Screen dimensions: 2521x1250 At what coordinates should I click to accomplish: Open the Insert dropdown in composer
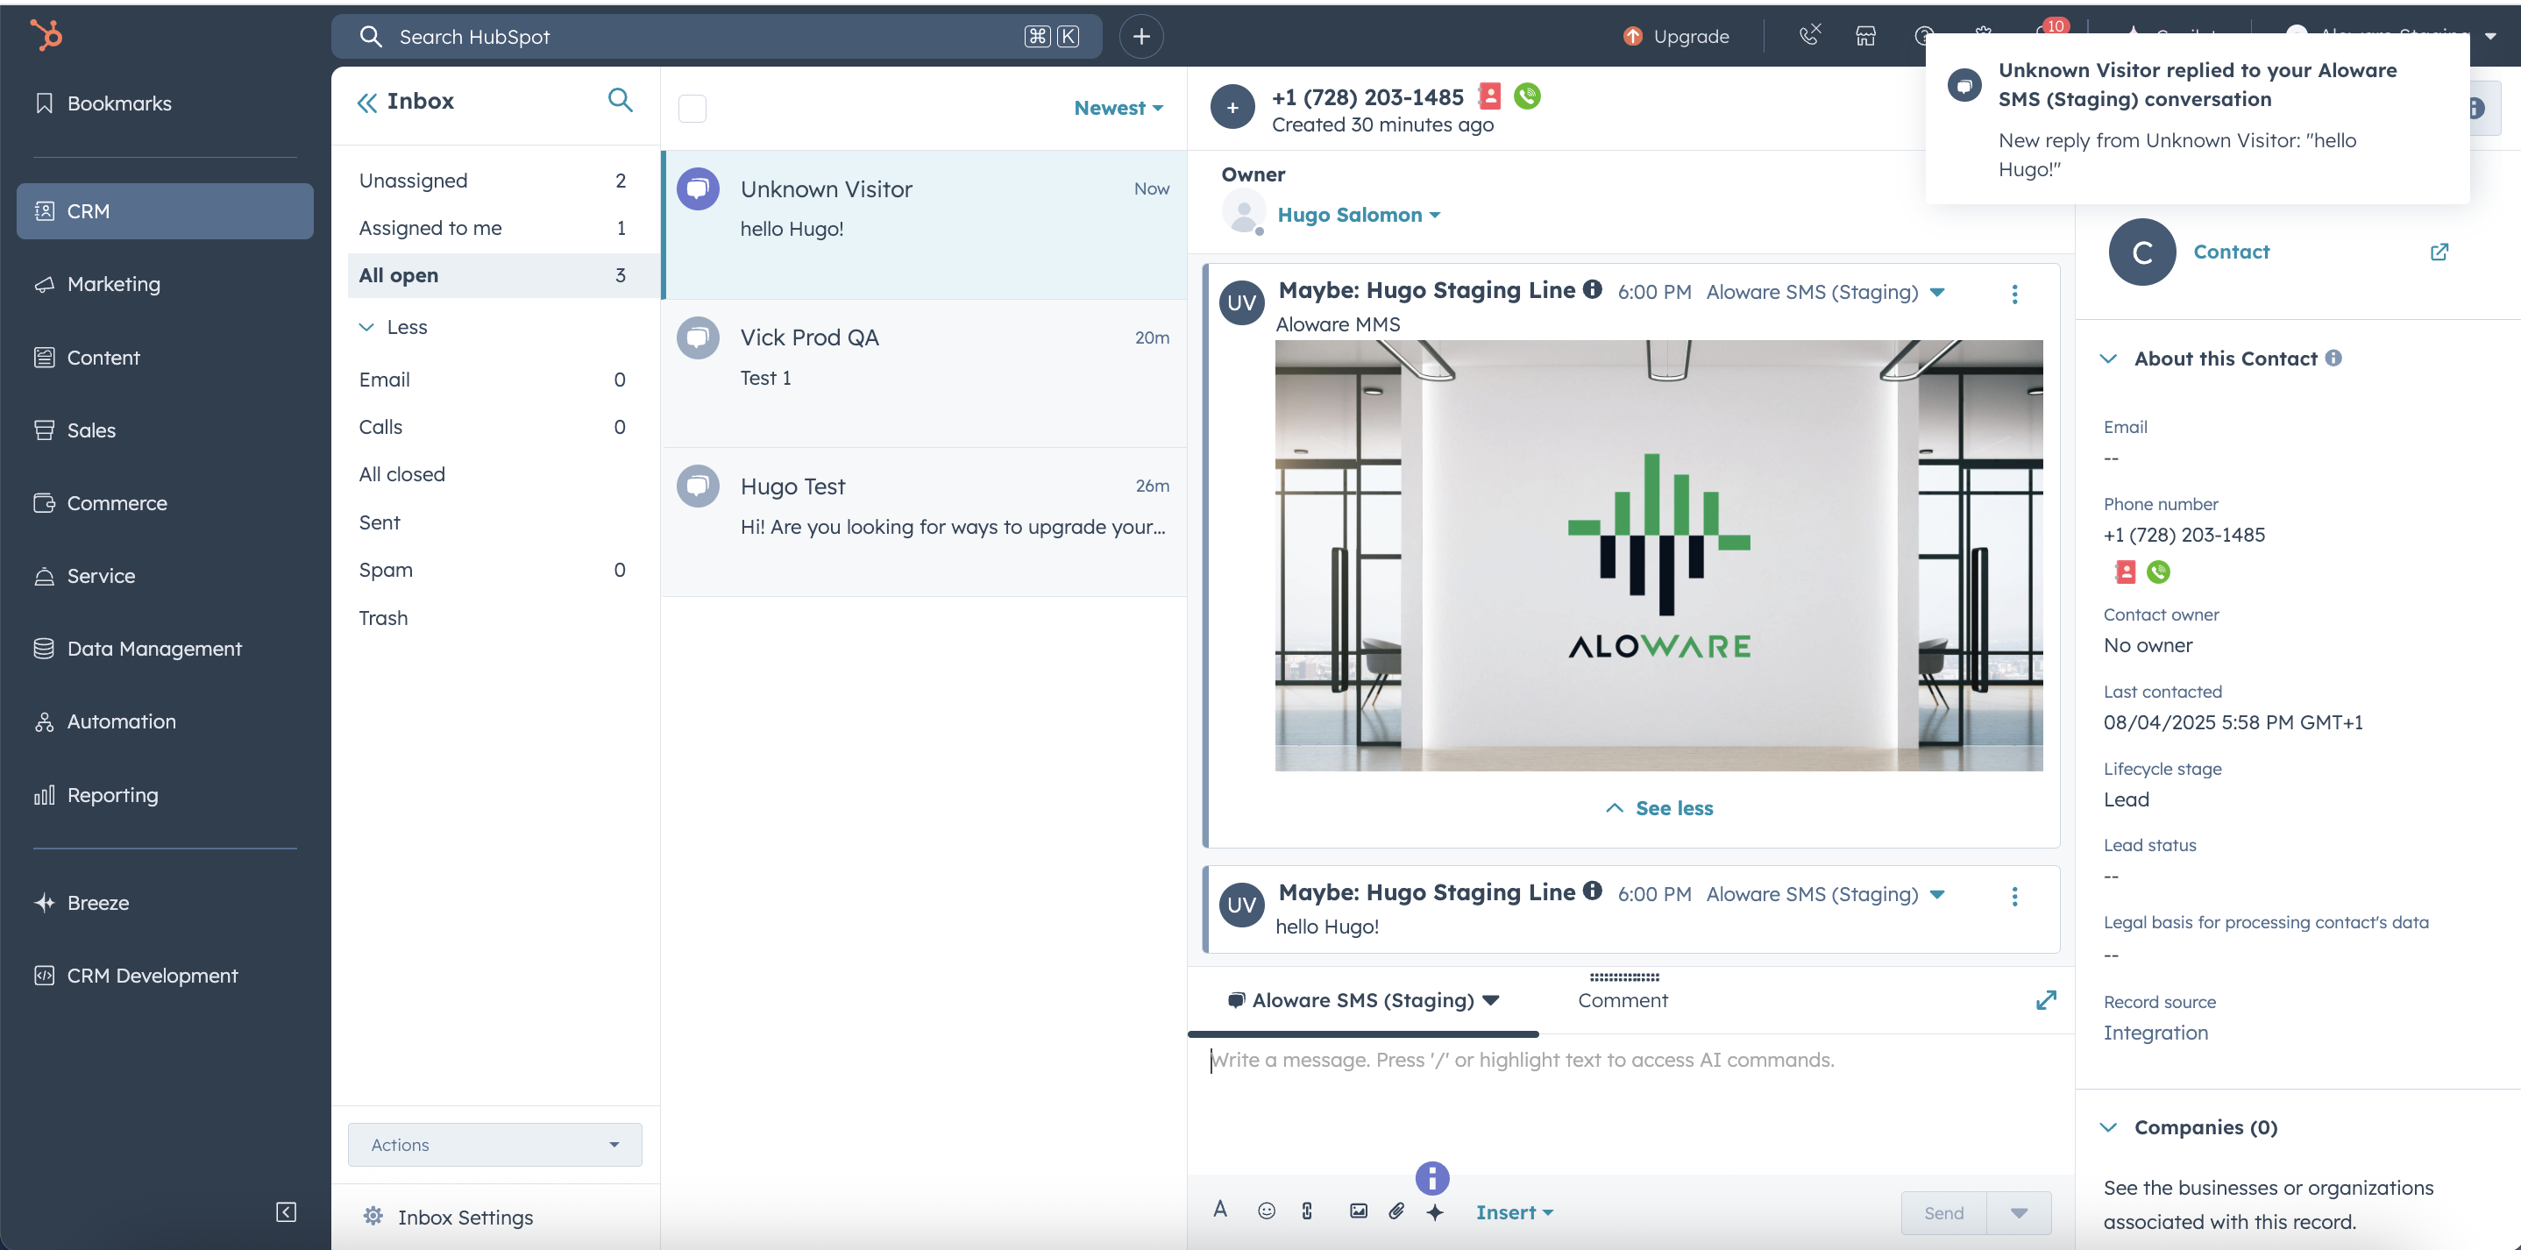[x=1514, y=1213]
